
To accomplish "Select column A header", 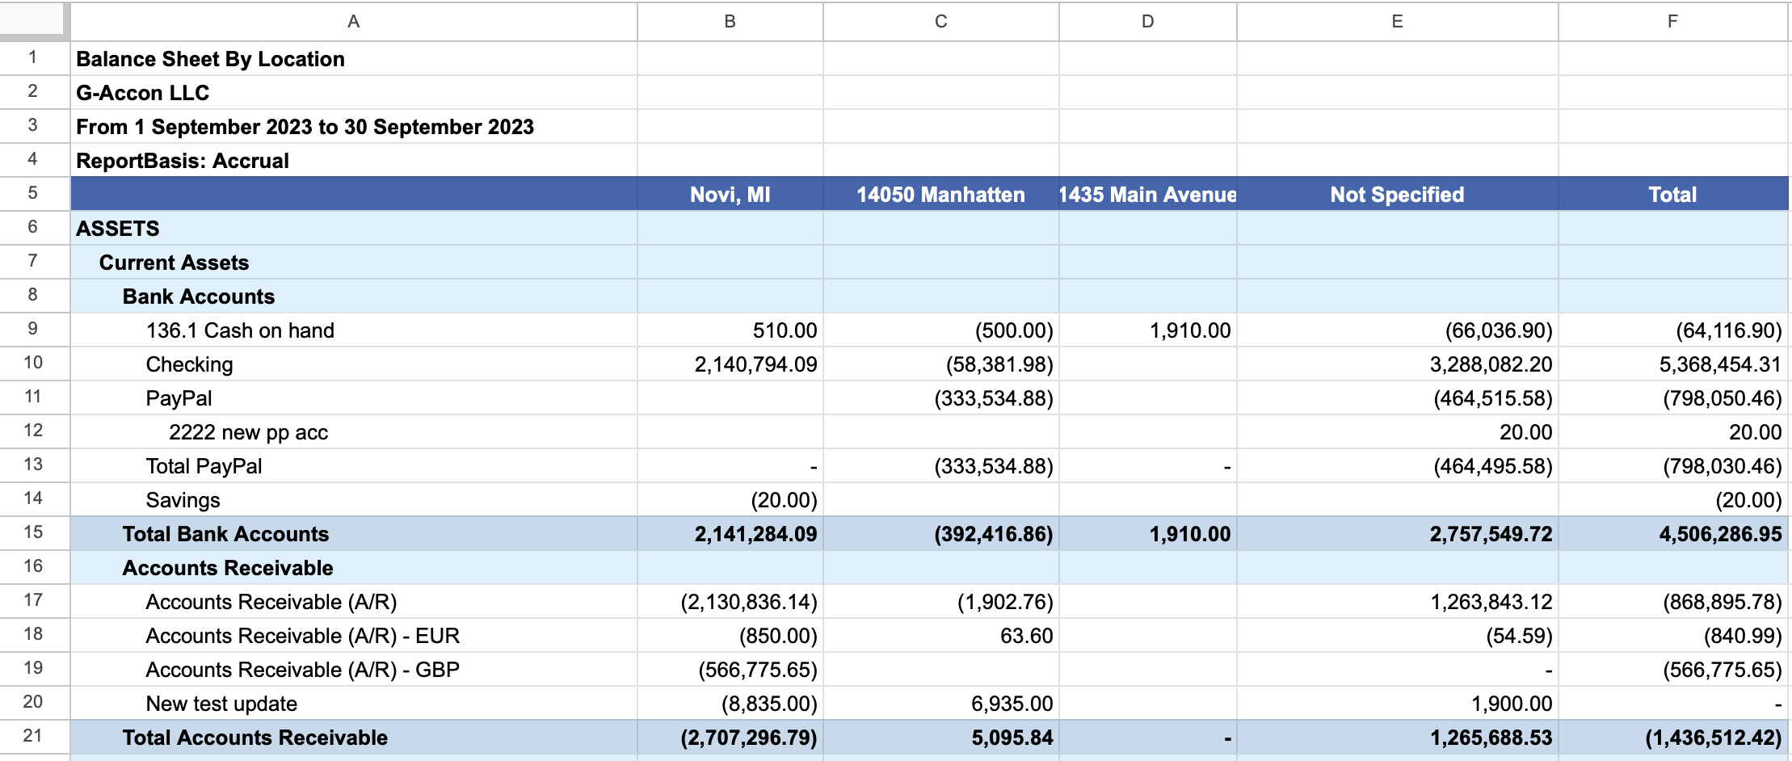I will [353, 22].
